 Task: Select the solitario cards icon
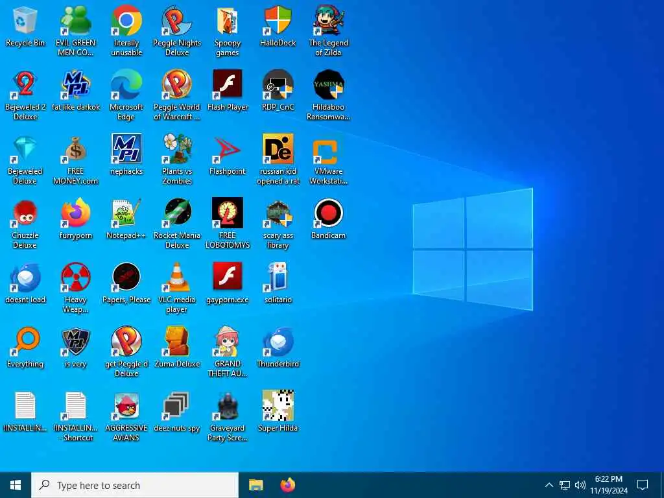point(278,278)
